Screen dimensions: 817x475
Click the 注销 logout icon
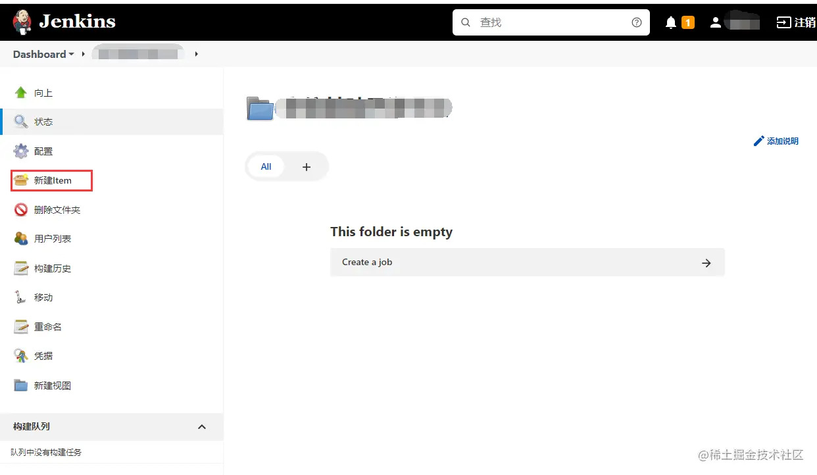coord(783,22)
